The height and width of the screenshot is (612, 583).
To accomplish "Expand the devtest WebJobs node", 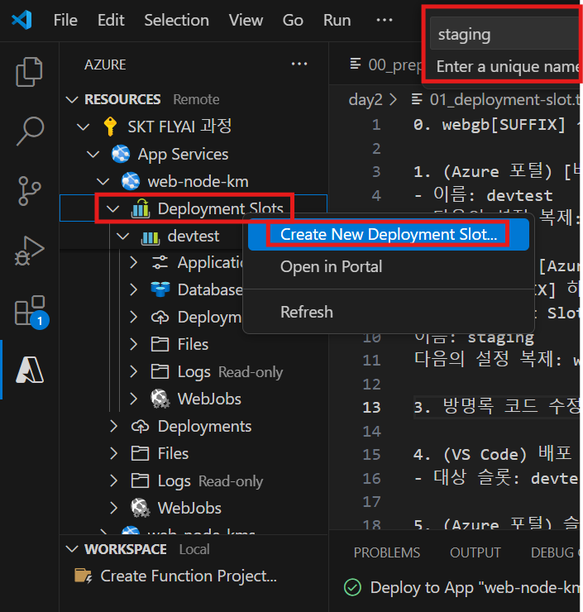I will coord(133,399).
